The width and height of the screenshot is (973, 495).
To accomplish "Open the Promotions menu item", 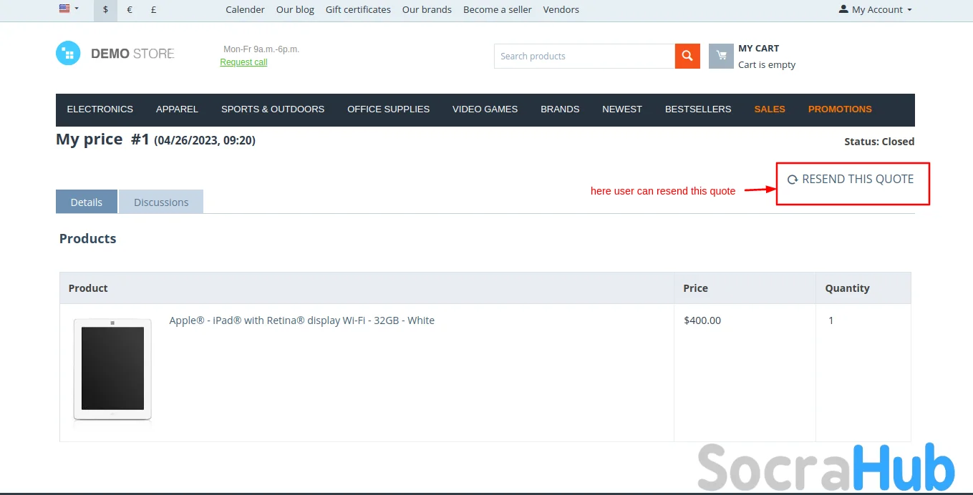I will (840, 109).
